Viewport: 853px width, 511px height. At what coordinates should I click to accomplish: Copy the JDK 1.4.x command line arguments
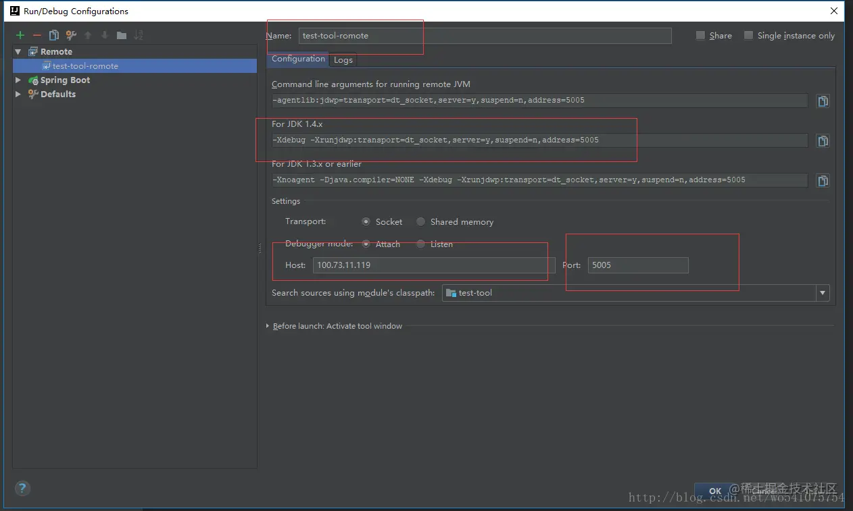[x=823, y=140]
